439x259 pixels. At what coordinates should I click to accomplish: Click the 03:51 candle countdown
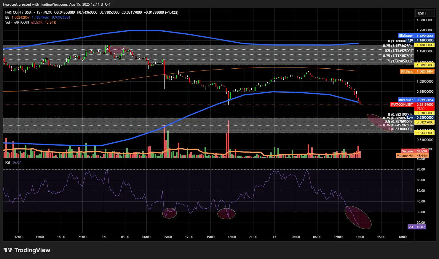point(421,109)
